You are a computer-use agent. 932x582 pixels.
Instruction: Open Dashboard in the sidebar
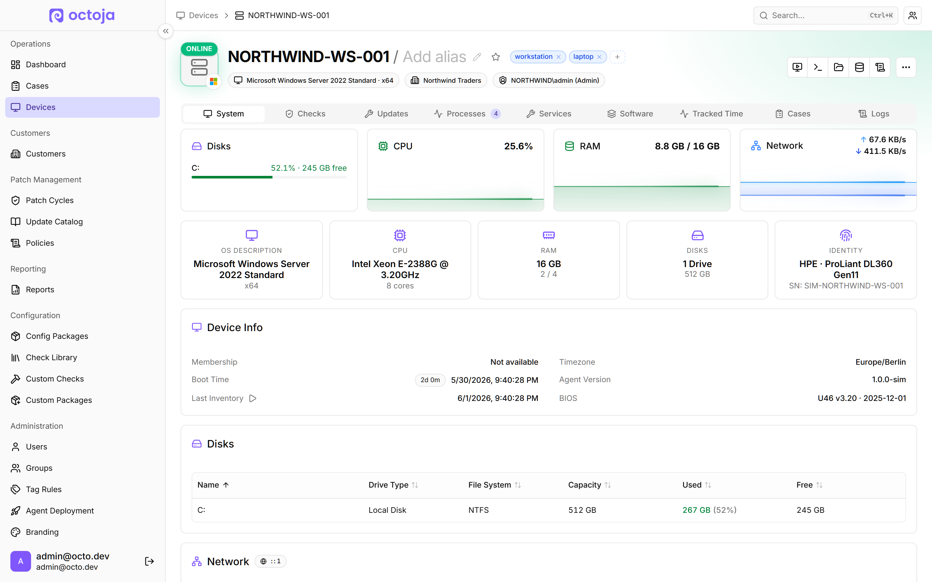(83, 65)
